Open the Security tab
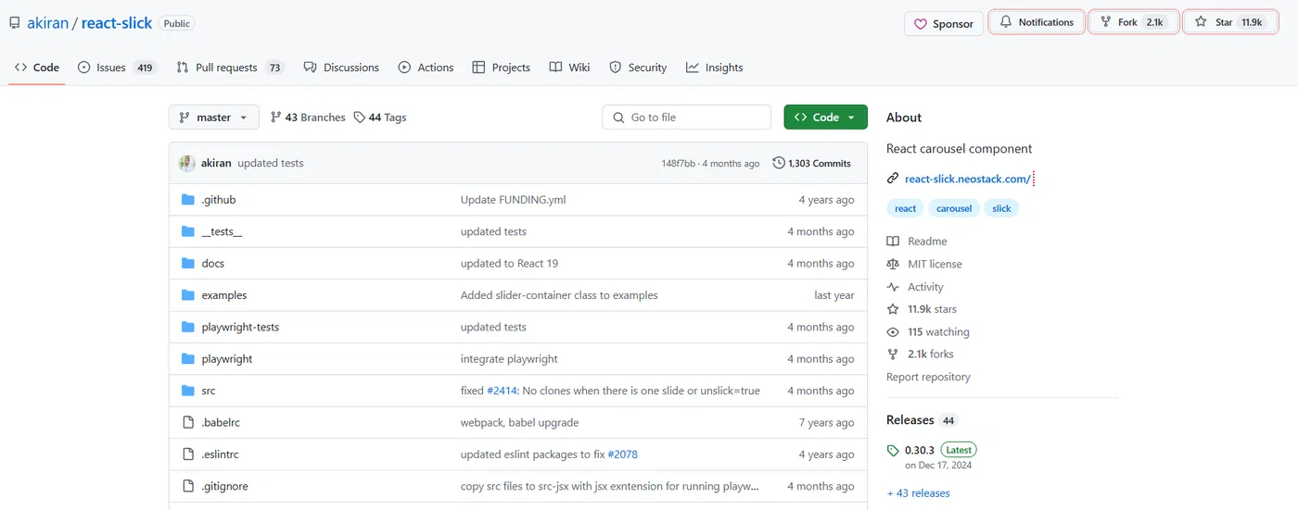The width and height of the screenshot is (1298, 510). (x=638, y=68)
